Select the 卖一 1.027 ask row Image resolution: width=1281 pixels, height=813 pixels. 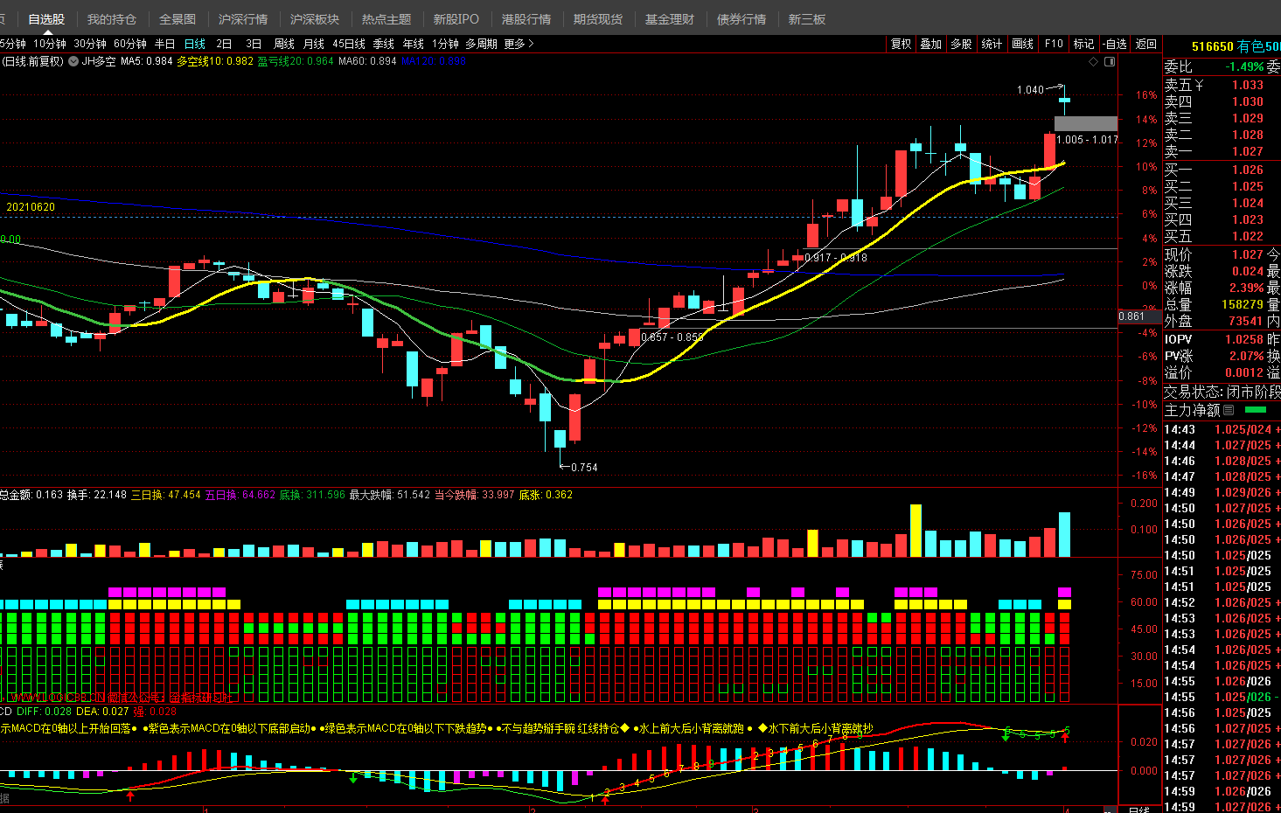tap(1221, 151)
